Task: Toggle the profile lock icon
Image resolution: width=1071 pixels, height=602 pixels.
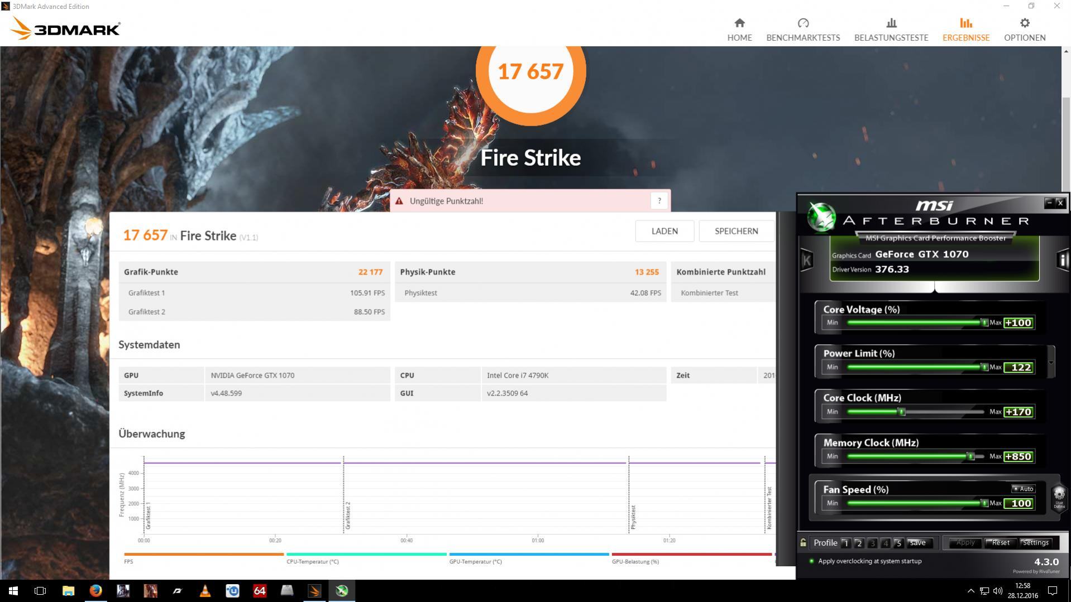Action: 803,542
